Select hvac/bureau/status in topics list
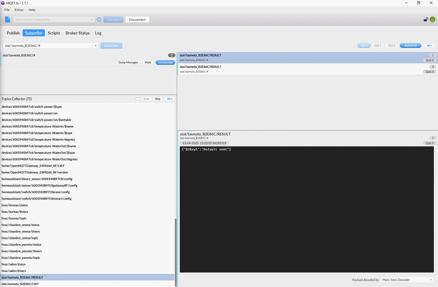The image size is (438, 287). click(x=15, y=205)
